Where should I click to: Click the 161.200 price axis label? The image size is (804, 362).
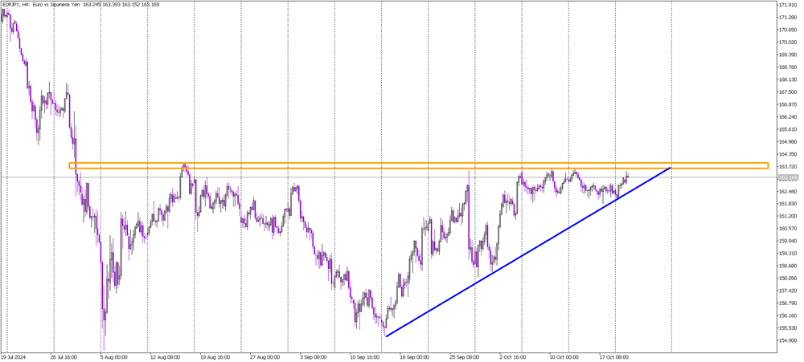787,217
